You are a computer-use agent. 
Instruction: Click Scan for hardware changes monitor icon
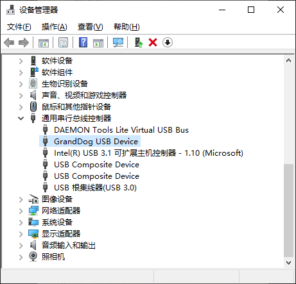tap(118, 42)
